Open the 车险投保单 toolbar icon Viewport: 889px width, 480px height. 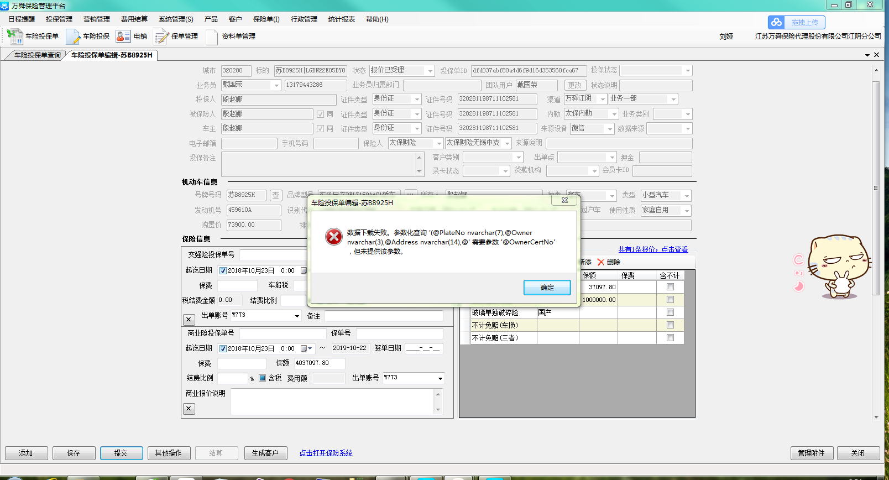(x=15, y=36)
